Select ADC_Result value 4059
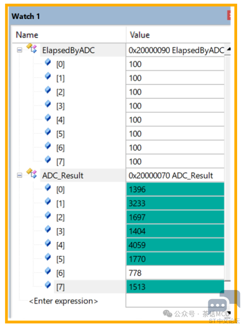 click(175, 245)
